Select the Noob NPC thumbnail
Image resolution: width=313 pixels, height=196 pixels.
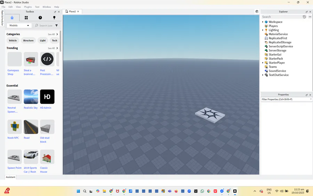pos(15,127)
